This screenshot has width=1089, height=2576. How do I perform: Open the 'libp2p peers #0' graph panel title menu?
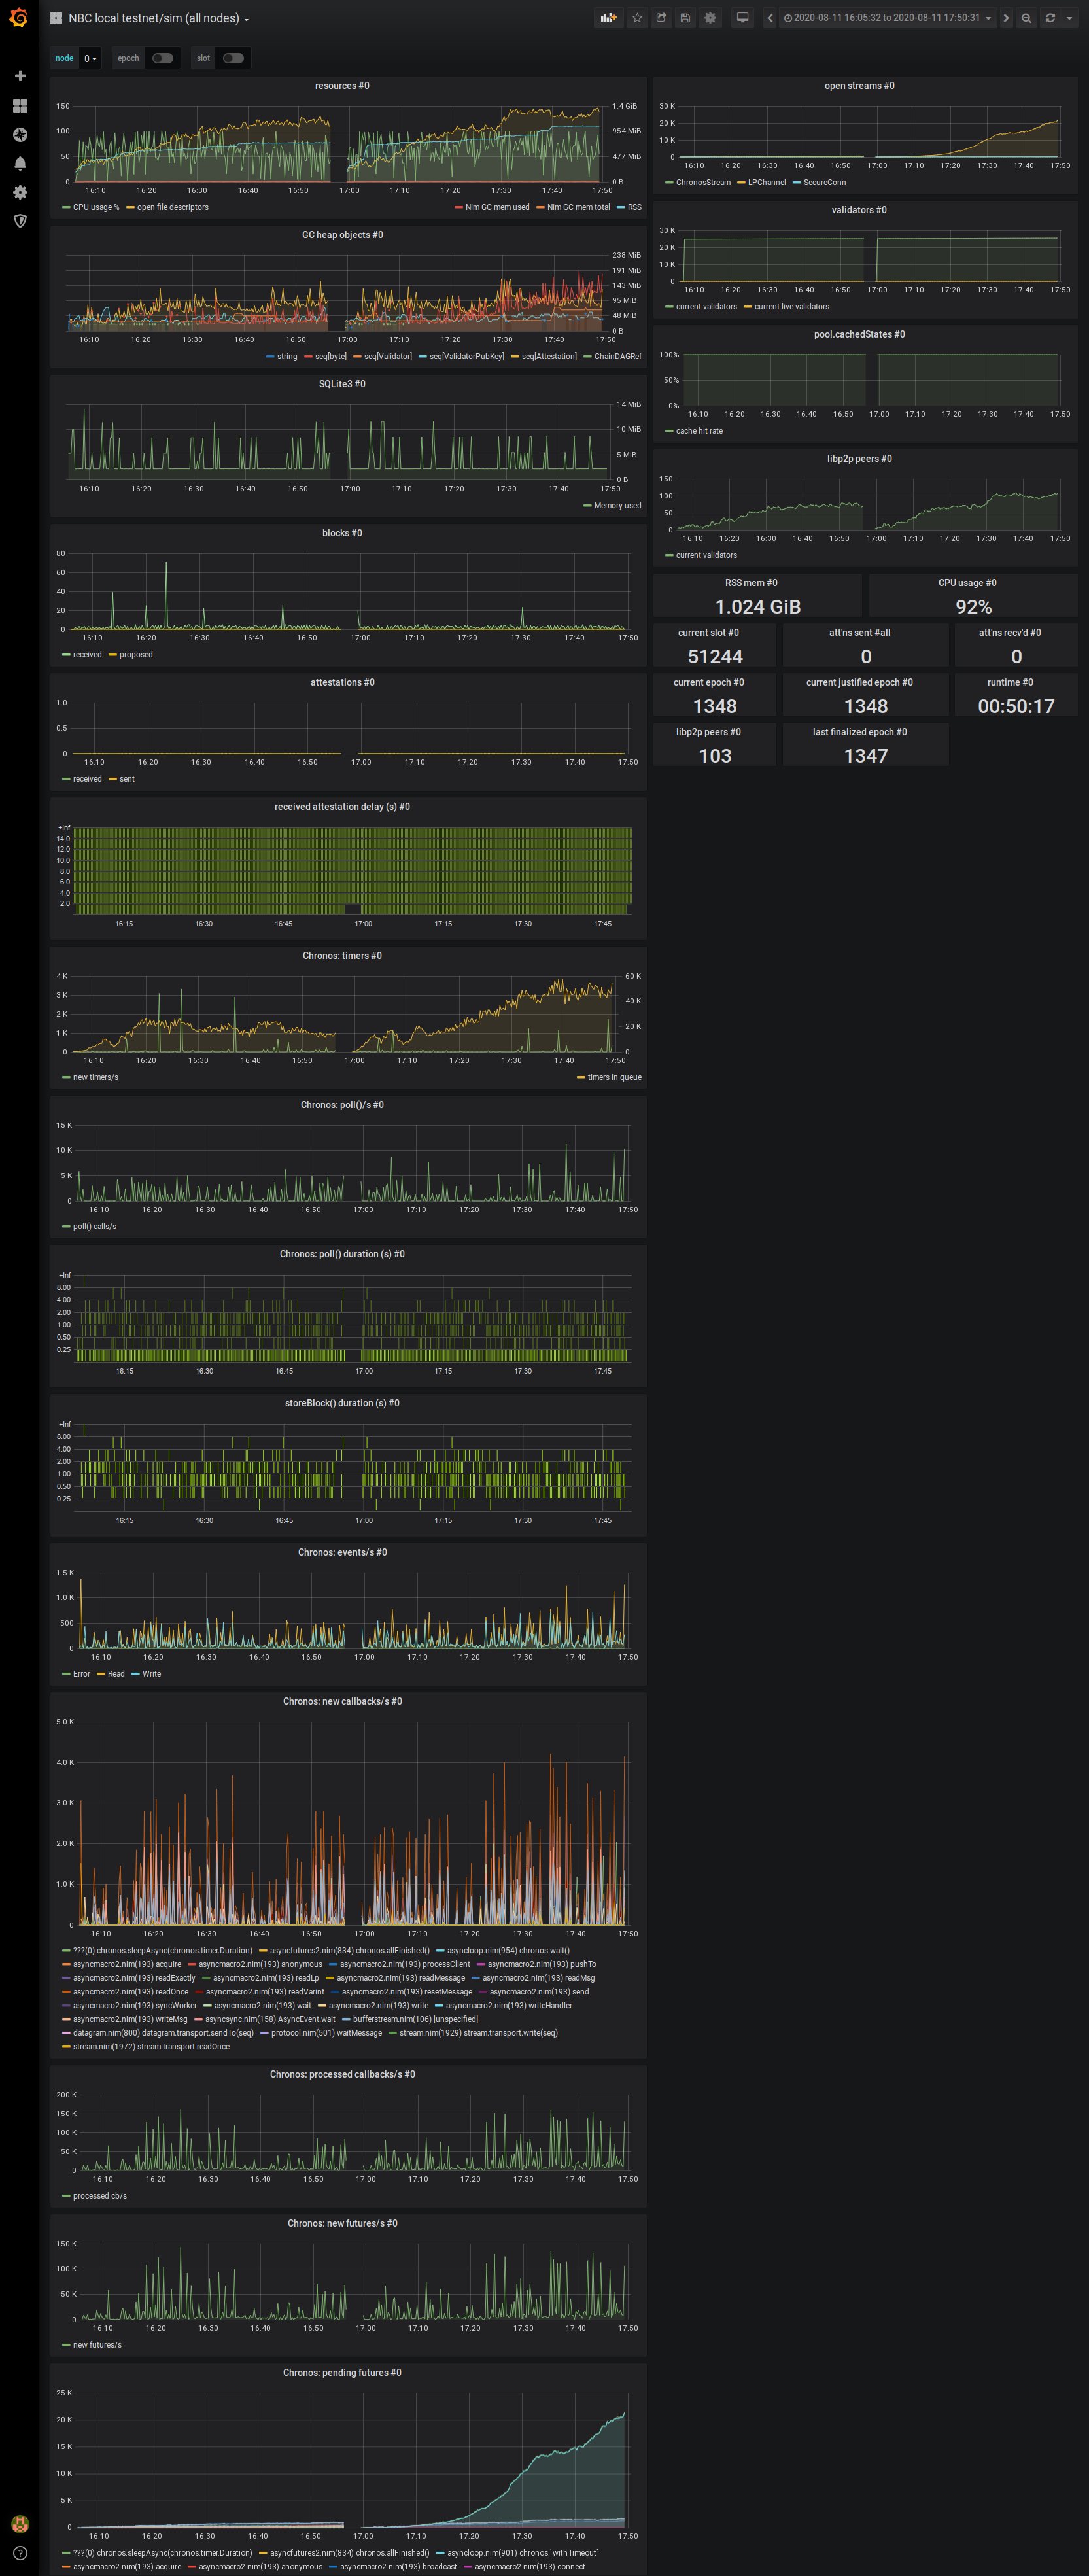click(x=859, y=459)
